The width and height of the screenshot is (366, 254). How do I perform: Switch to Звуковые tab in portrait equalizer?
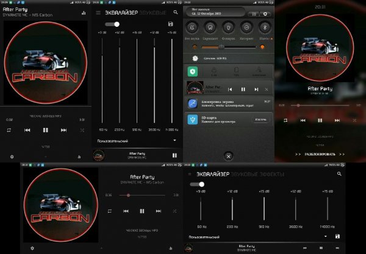pos(152,13)
